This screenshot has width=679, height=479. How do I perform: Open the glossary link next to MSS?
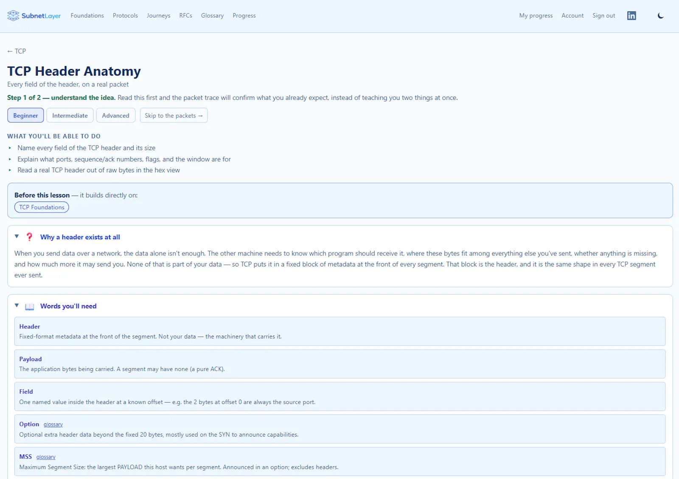click(46, 457)
